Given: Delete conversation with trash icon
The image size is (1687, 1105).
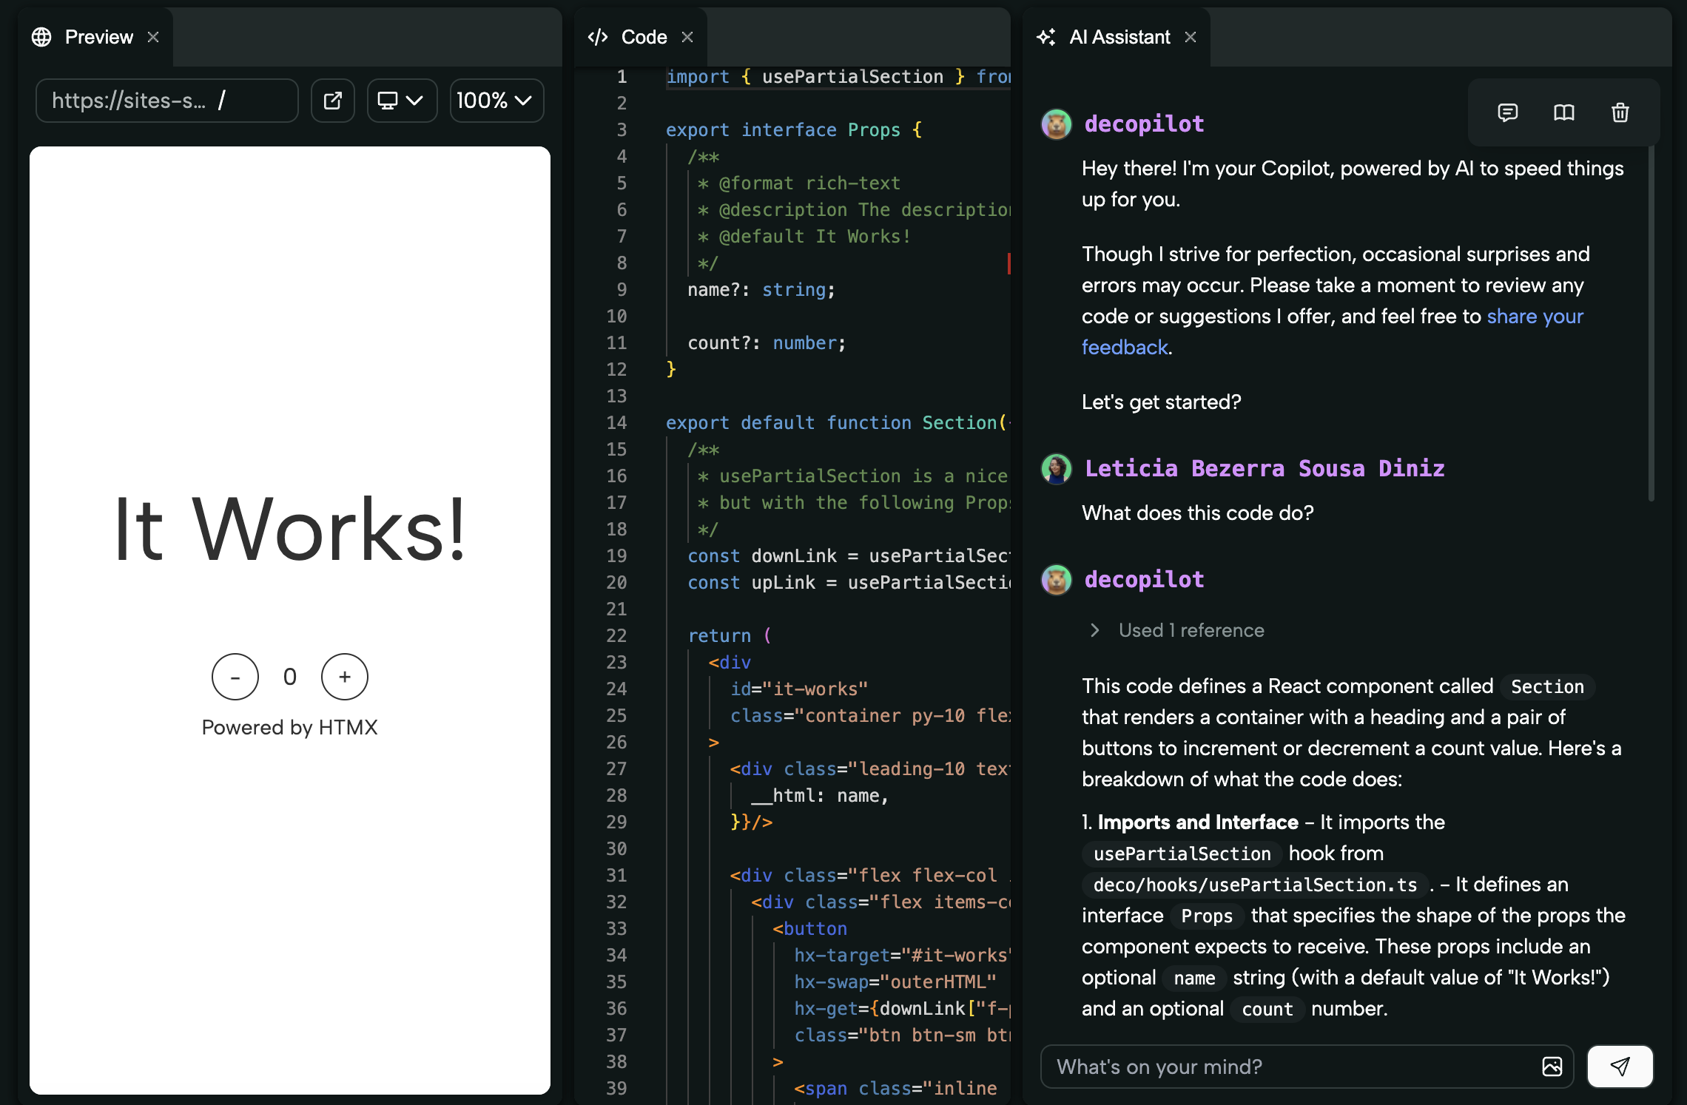Looking at the screenshot, I should tap(1620, 112).
